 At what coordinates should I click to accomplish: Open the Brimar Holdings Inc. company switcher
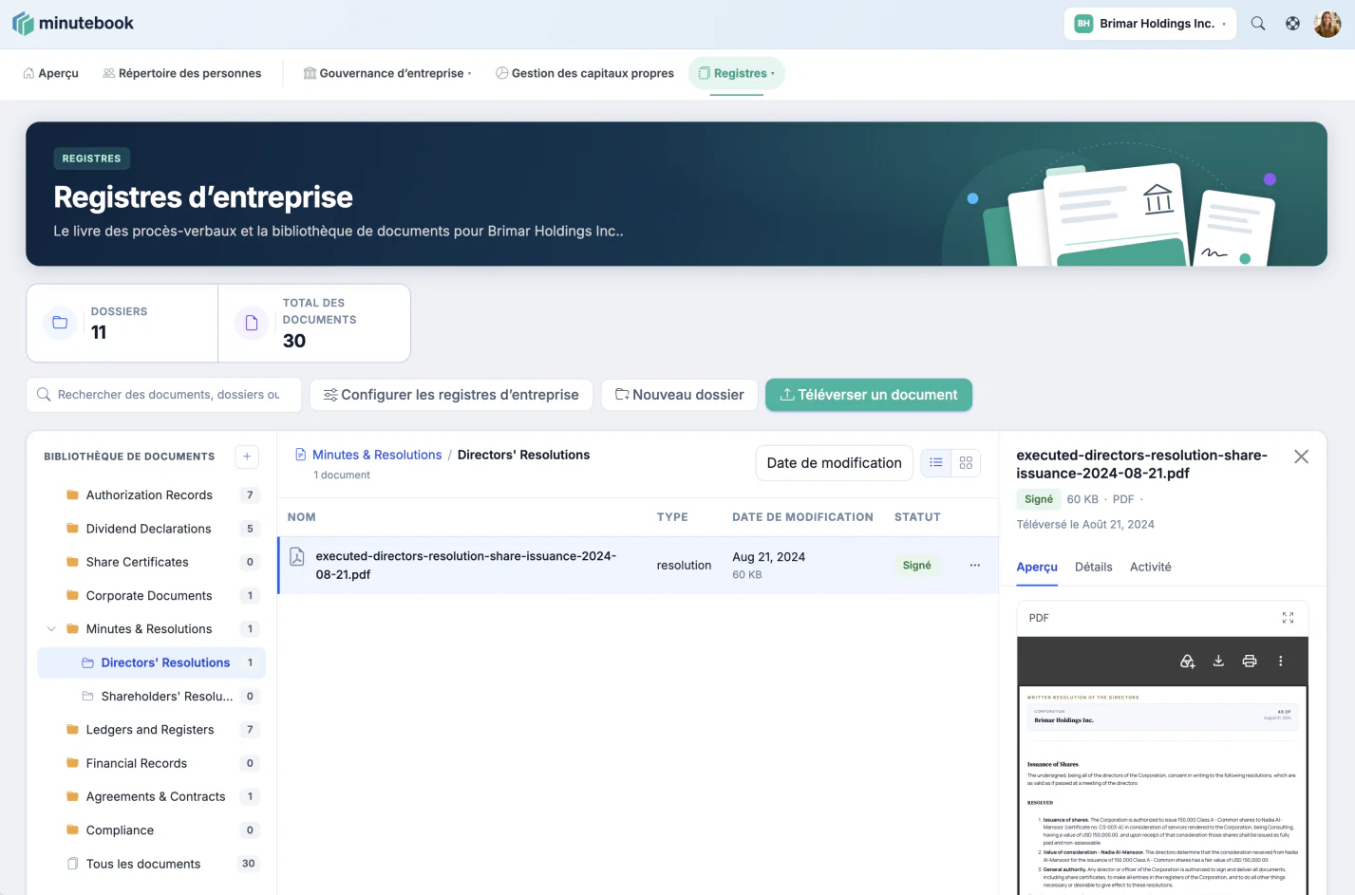1150,24
